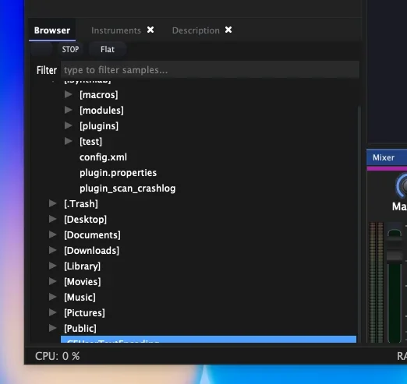
Task: Switch to the Browser tab
Action: click(x=52, y=30)
